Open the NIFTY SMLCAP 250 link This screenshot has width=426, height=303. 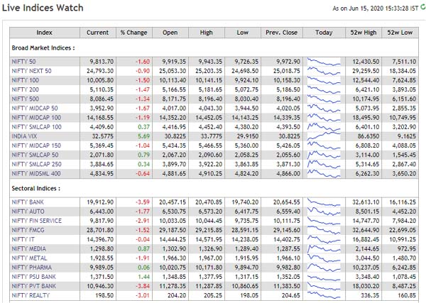tap(37, 164)
